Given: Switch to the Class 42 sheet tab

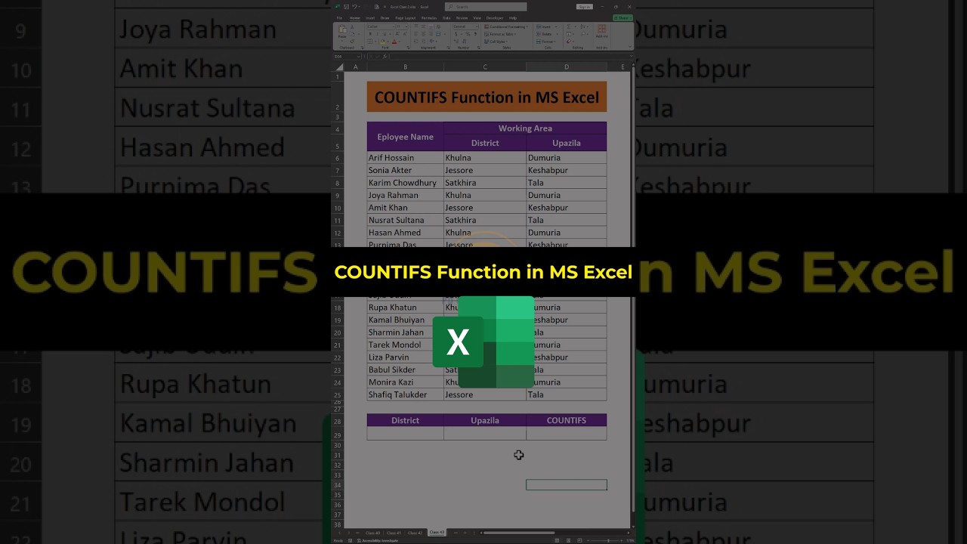Looking at the screenshot, I should [x=416, y=533].
